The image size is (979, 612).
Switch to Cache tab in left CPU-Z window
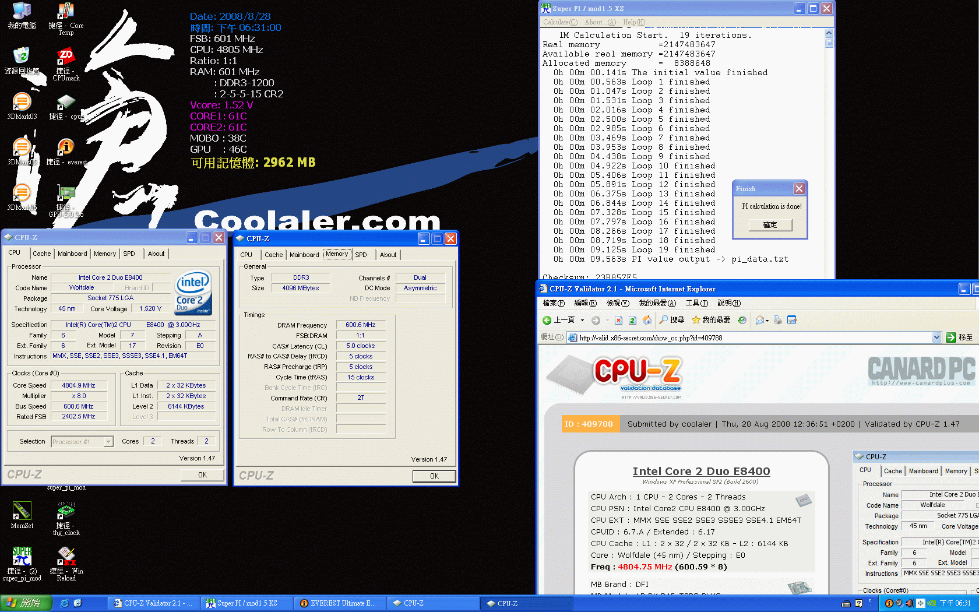(x=41, y=254)
